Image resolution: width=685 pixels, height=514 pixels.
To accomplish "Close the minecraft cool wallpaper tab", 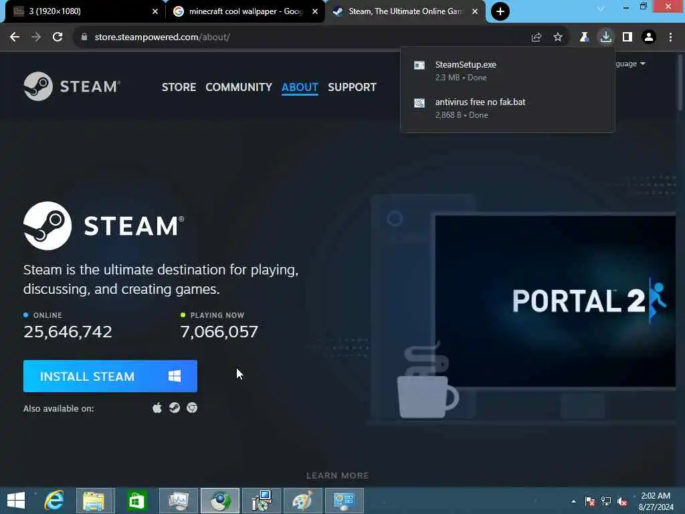I will (x=315, y=11).
